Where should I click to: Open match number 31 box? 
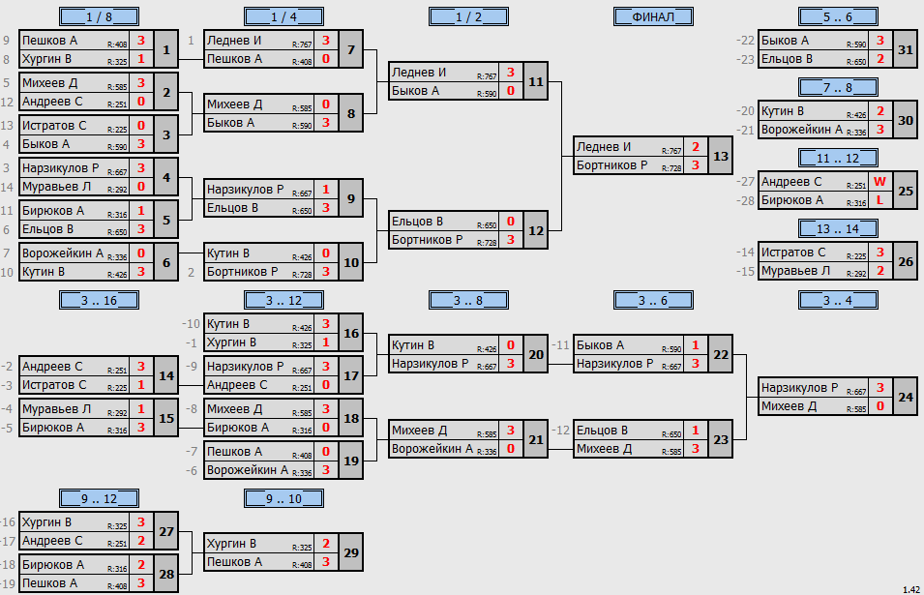[906, 49]
